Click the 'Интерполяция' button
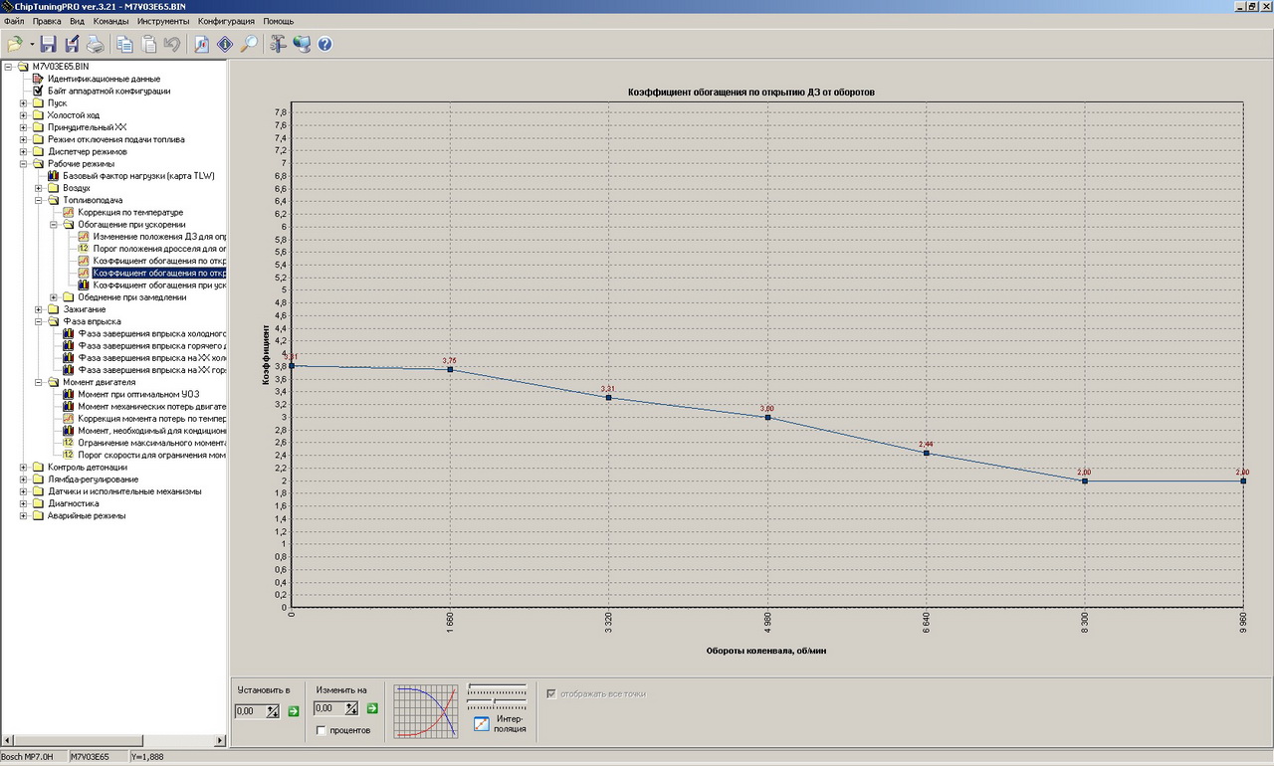Viewport: 1274px width, 766px height. pos(501,723)
